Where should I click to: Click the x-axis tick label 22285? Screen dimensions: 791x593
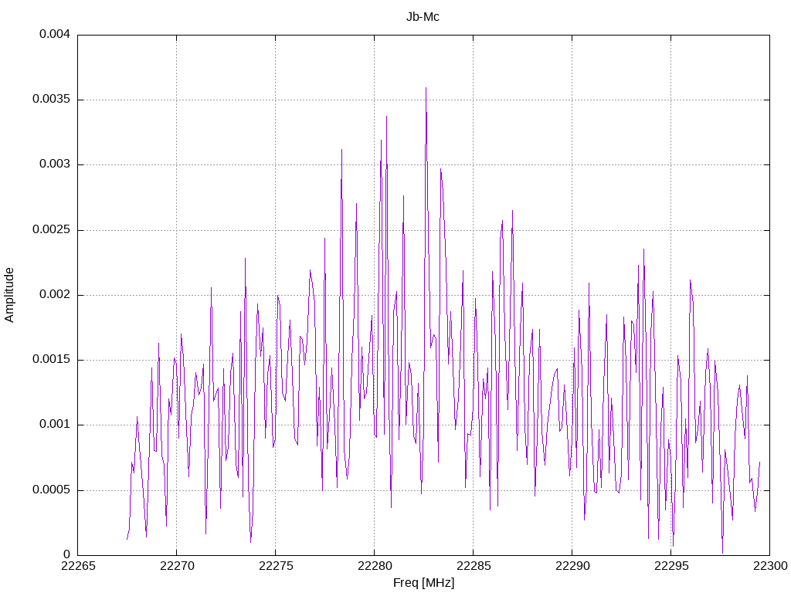(474, 566)
